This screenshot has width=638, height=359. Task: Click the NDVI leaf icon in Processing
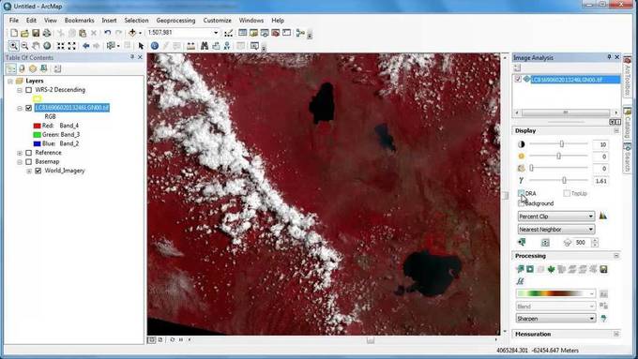[552, 269]
